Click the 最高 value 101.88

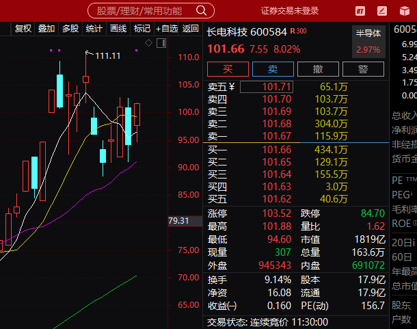277,226
